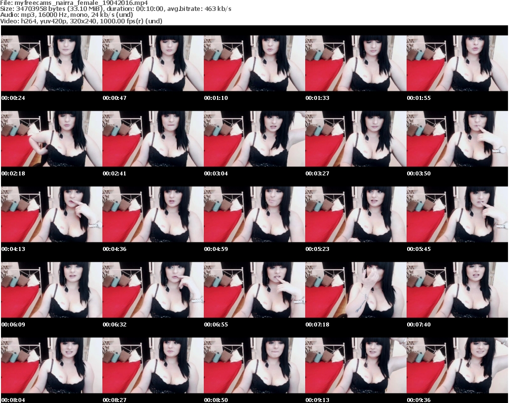Select the thumbnail above timestamp 00:02:18
509x403 pixels.
point(52,139)
